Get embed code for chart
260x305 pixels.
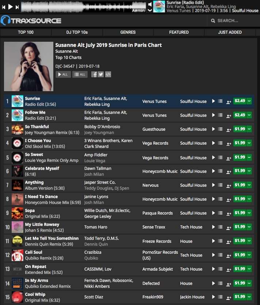coord(108,74)
